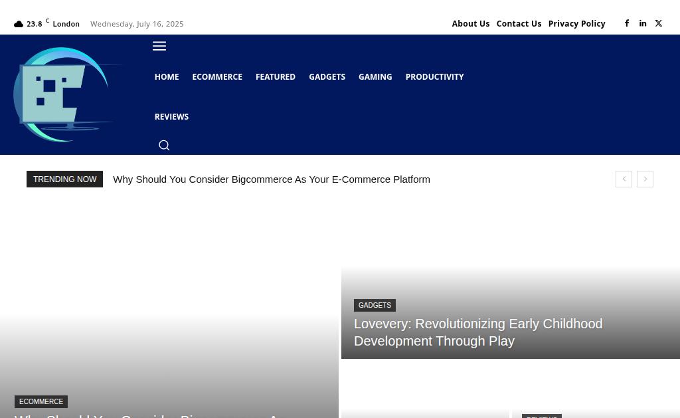Click the GADGETS category tag on article
This screenshot has width=680, height=418.
click(375, 305)
